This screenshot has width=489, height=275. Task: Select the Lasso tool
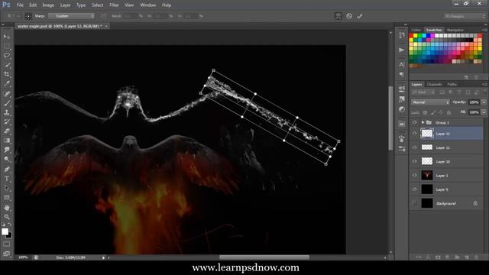point(7,56)
